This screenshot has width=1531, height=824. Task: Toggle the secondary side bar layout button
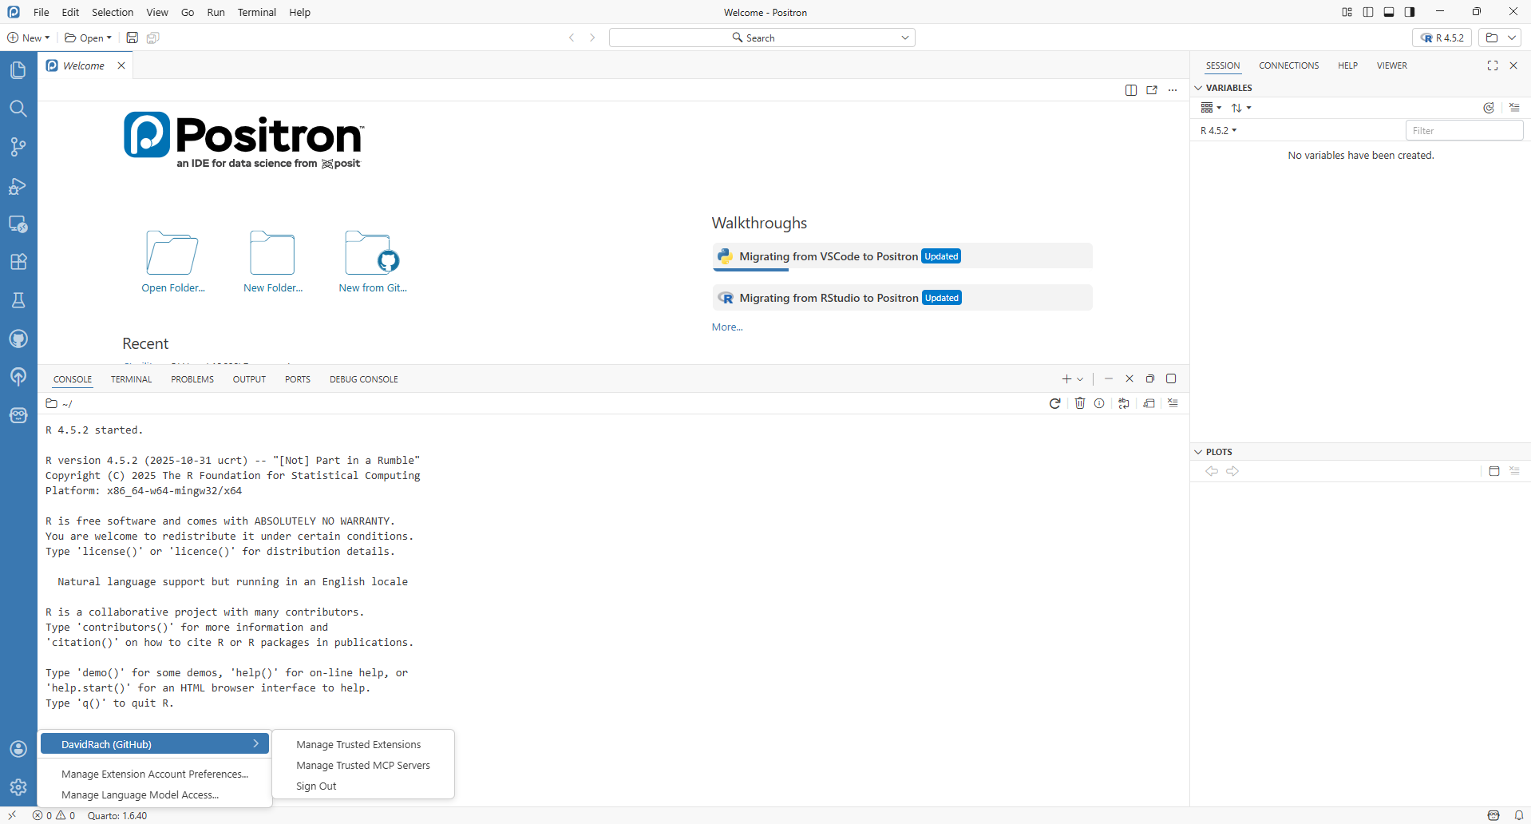(1410, 12)
